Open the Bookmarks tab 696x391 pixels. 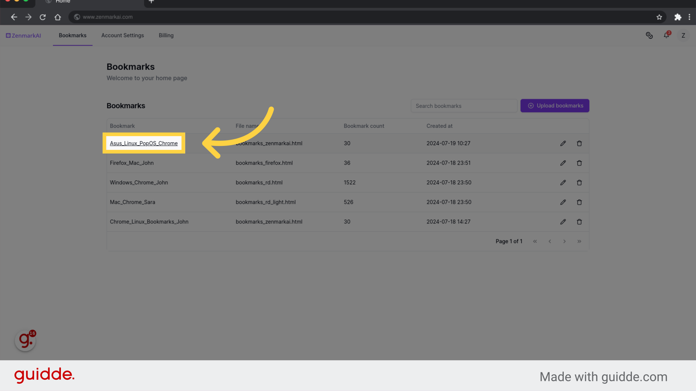click(72, 35)
